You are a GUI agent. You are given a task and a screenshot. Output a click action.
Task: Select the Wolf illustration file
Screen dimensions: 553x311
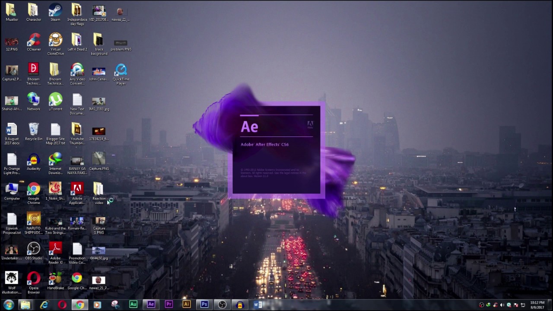point(12,282)
